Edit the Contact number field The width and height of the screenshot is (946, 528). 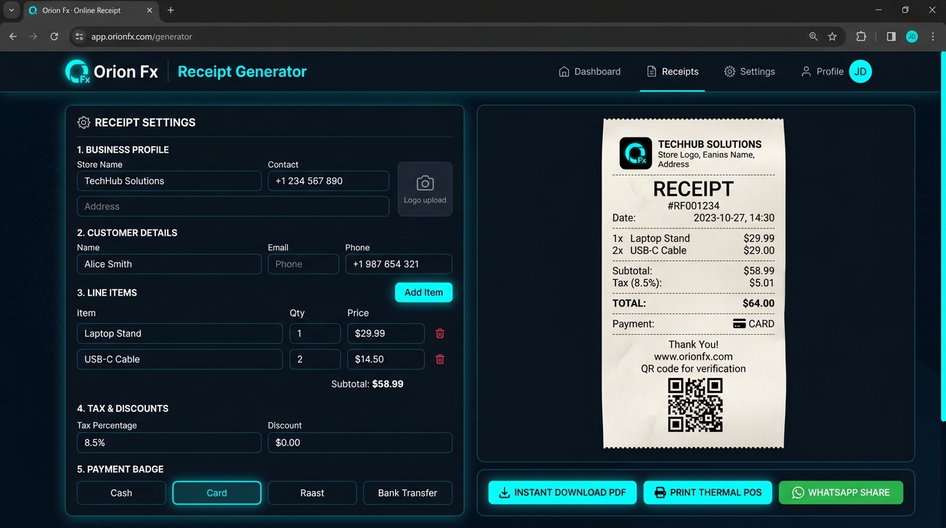[329, 181]
